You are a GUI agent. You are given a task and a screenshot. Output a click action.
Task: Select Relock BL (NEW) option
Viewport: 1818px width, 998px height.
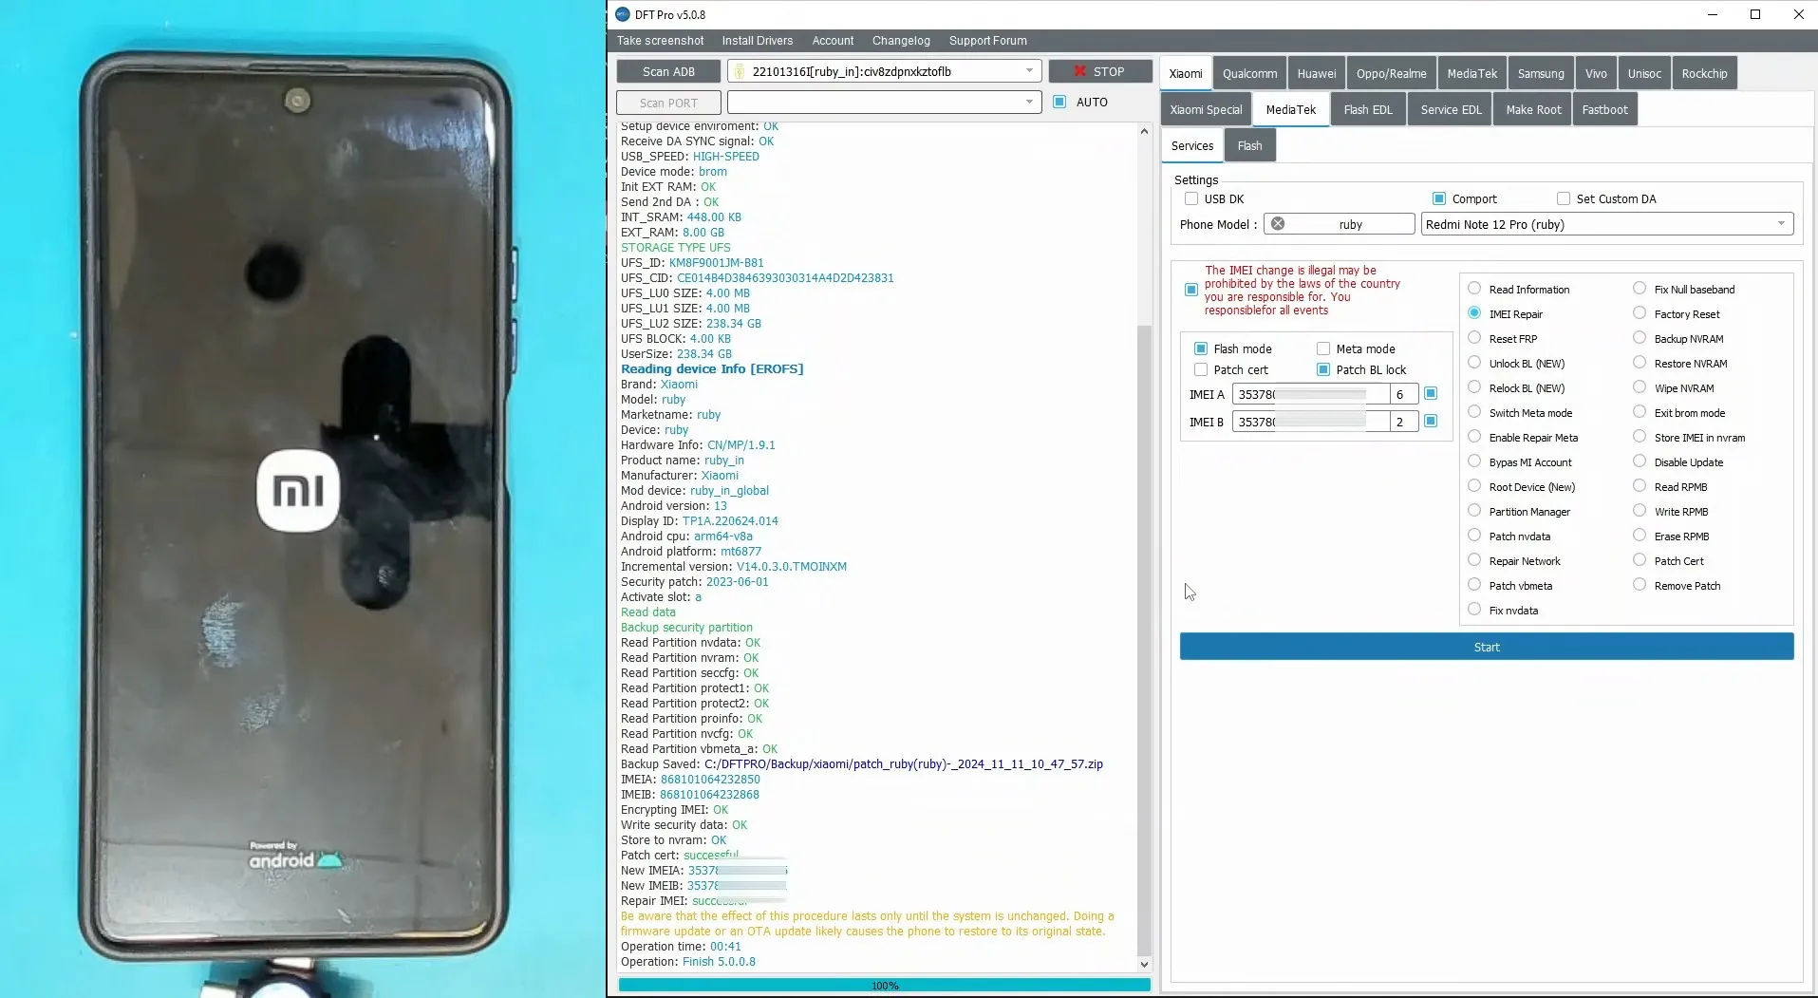1474,386
